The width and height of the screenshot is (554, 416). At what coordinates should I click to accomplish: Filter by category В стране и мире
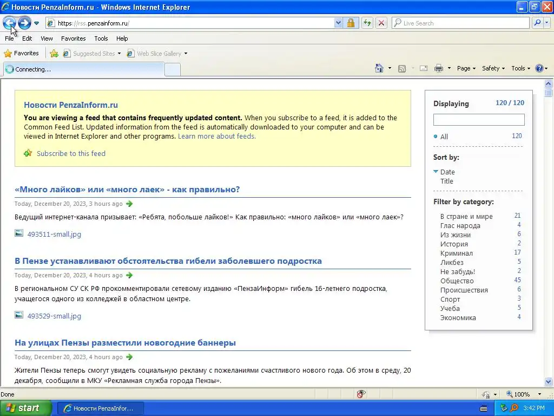tap(466, 217)
